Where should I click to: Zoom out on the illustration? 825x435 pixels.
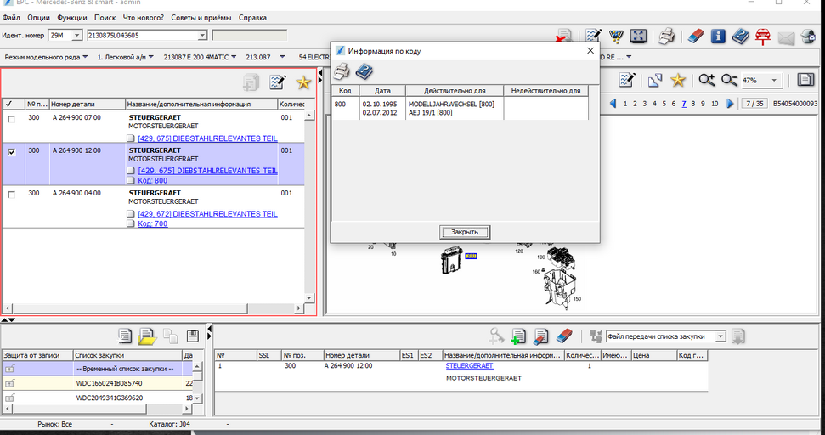[x=729, y=80]
